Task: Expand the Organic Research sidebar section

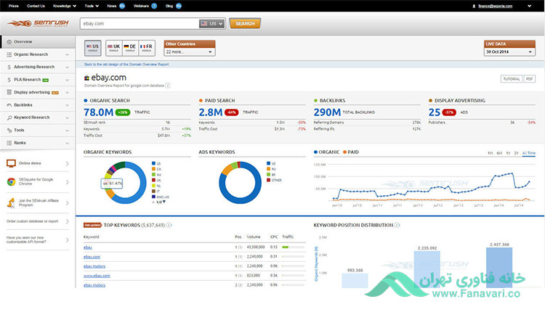Action: click(x=67, y=55)
